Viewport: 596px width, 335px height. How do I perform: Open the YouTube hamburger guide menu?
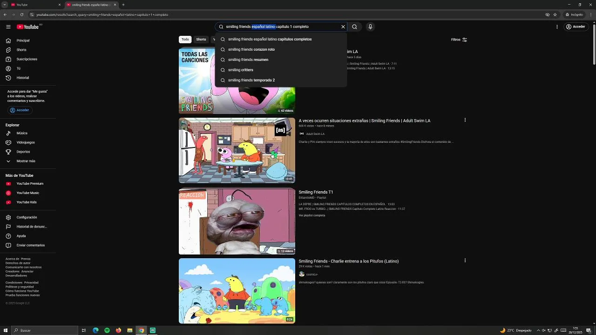(8, 27)
